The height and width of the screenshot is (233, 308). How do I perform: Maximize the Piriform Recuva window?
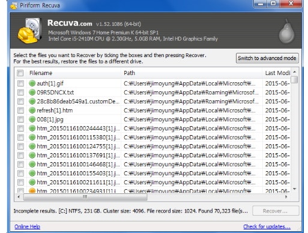pyautogui.click(x=273, y=4)
